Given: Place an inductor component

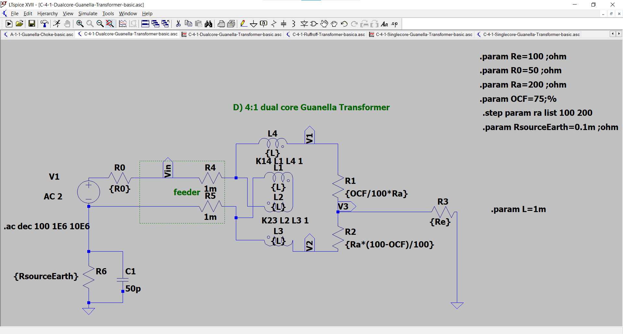Looking at the screenshot, I should tap(293, 24).
